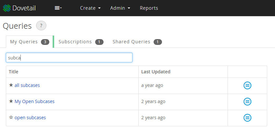Select the My Queries tab

(x=29, y=42)
